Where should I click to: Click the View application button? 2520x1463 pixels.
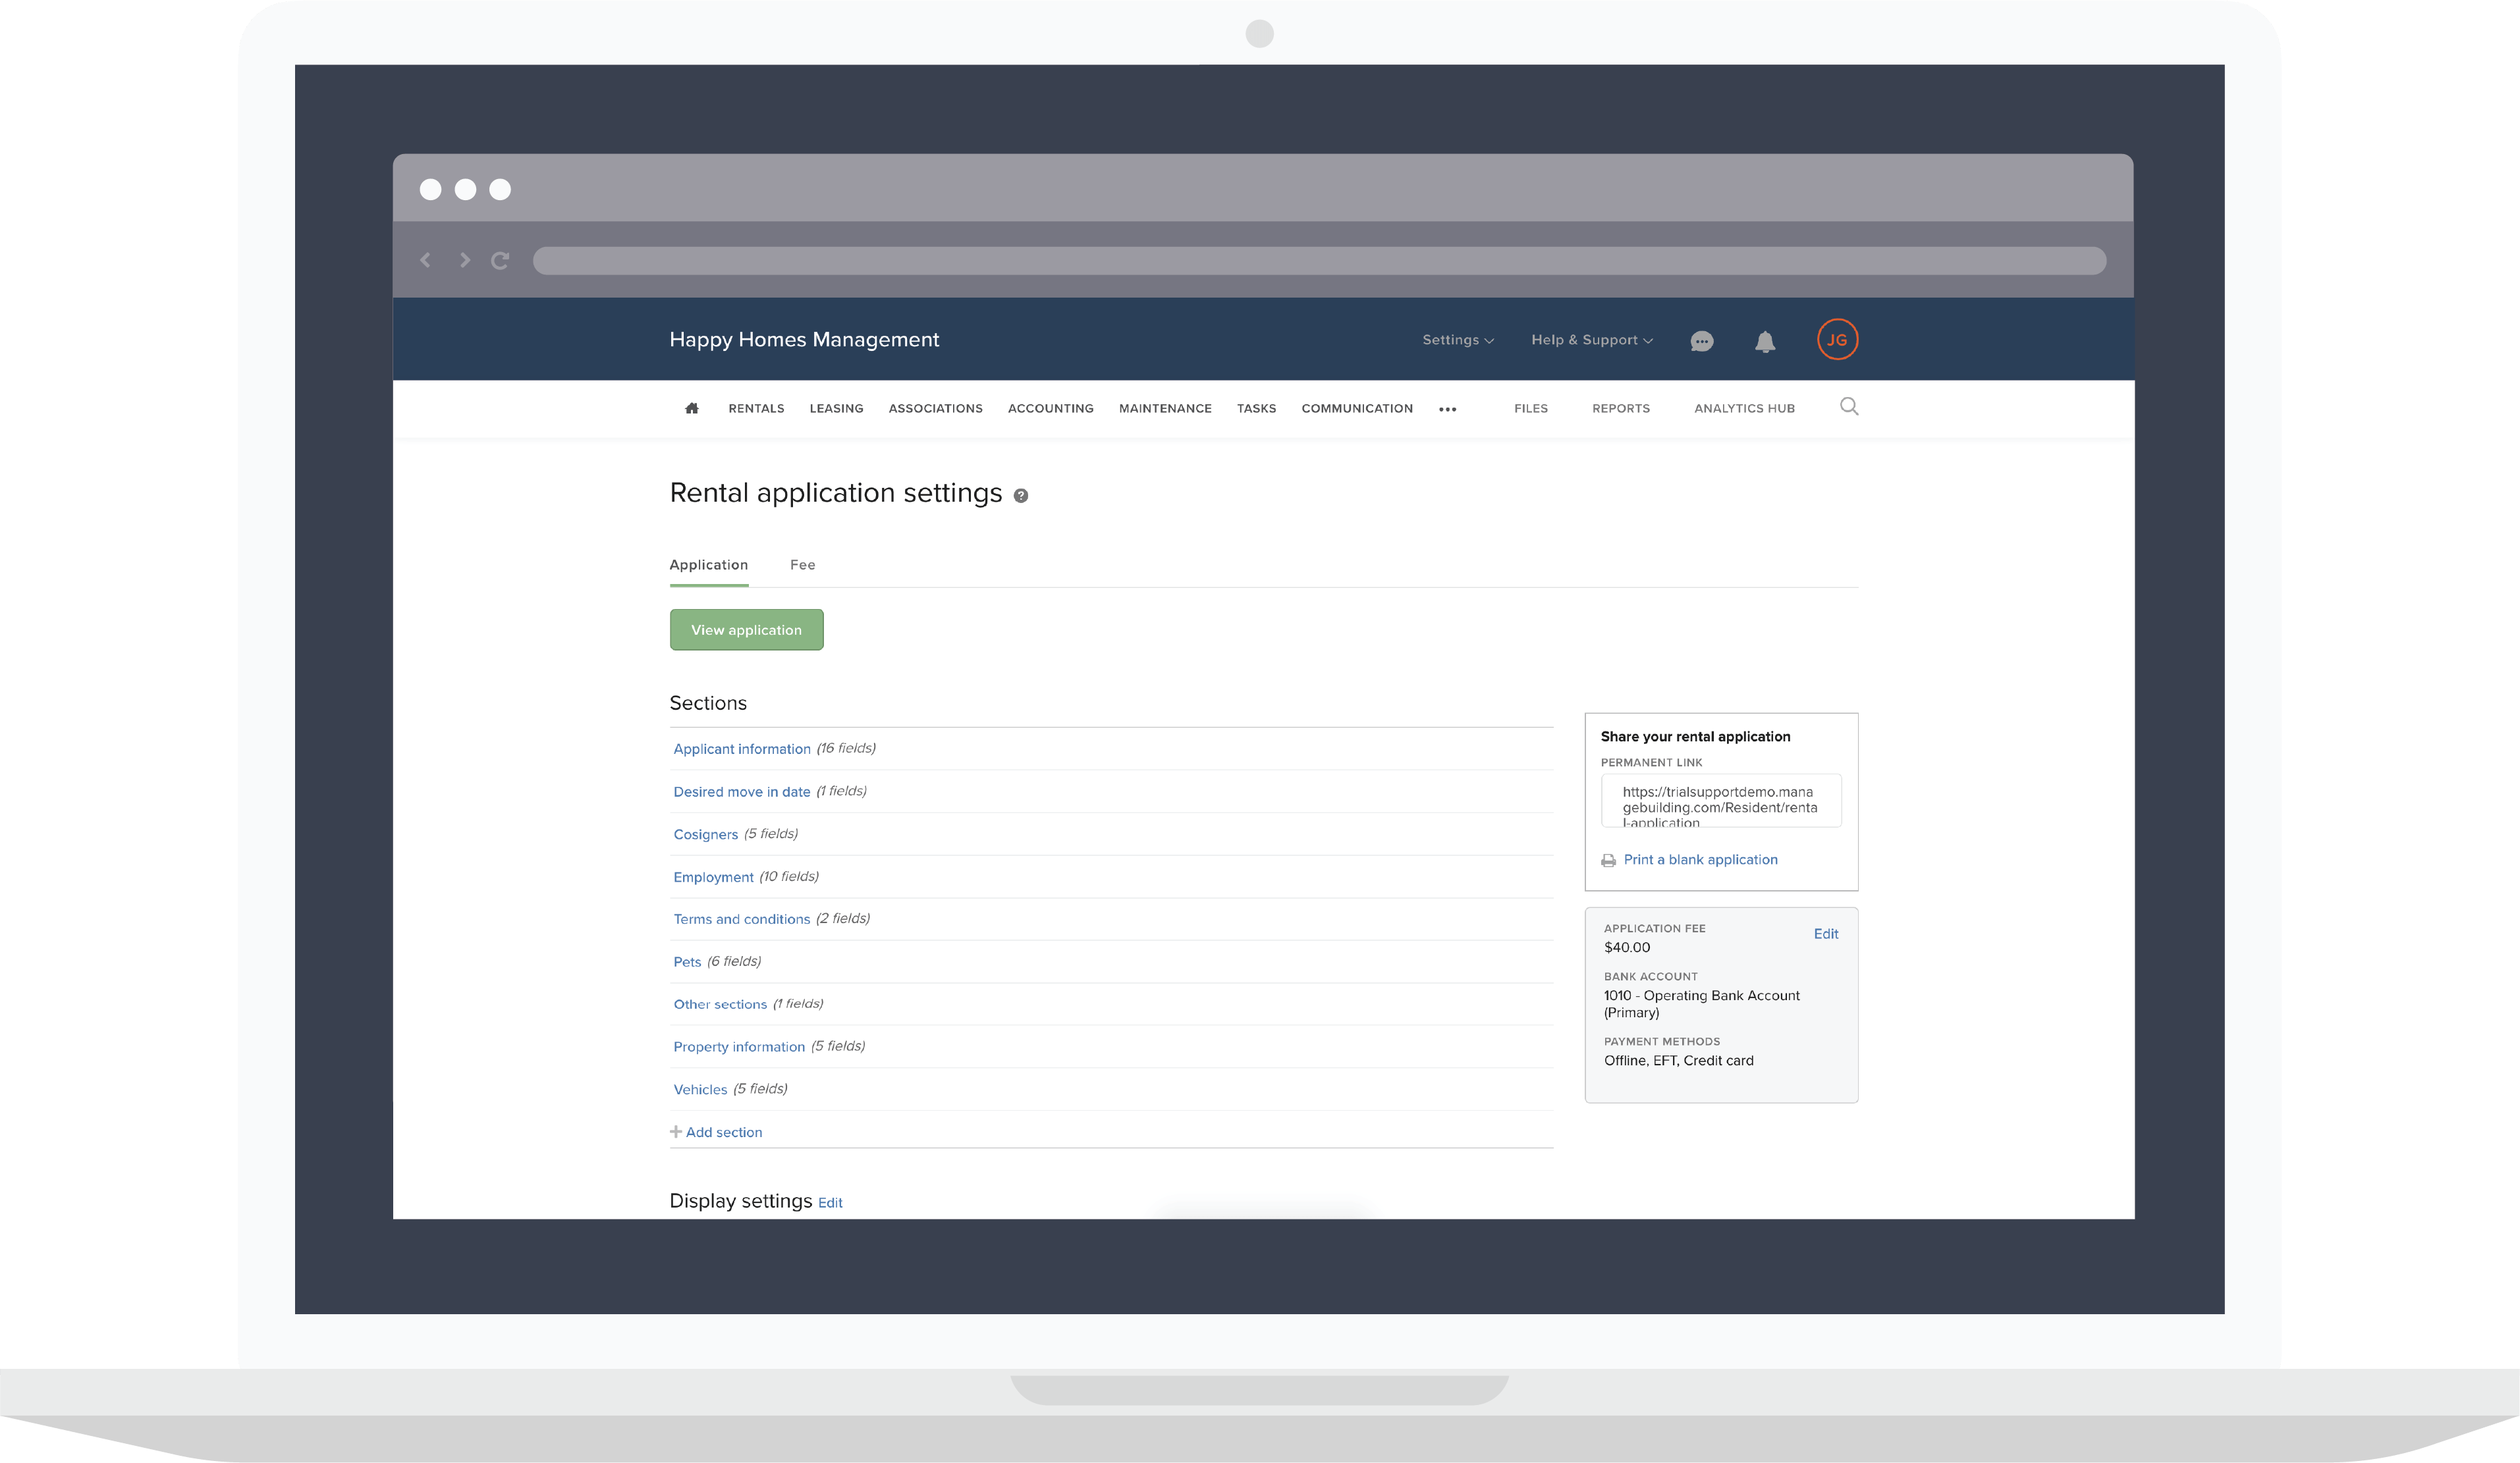point(746,629)
